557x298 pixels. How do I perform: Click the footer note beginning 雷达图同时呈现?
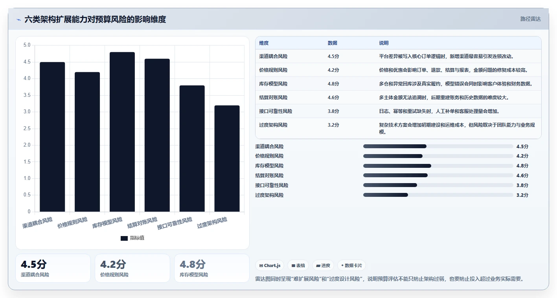(389, 279)
